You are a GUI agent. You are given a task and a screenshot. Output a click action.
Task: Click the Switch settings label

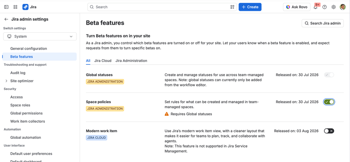[x=14, y=28]
